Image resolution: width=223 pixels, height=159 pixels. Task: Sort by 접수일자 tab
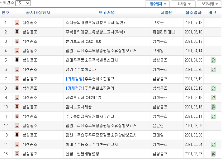[157, 4]
